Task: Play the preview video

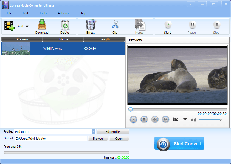Action: click(x=133, y=119)
